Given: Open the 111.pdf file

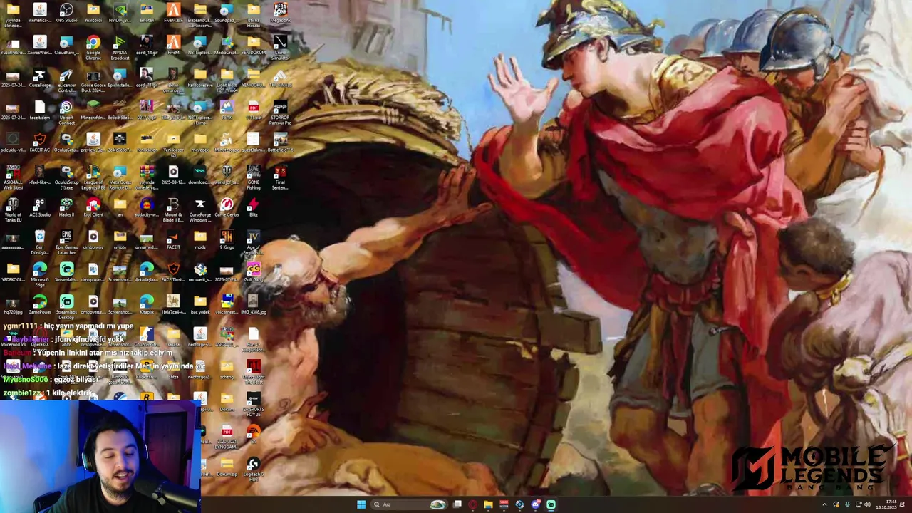Looking at the screenshot, I should pos(253,110).
